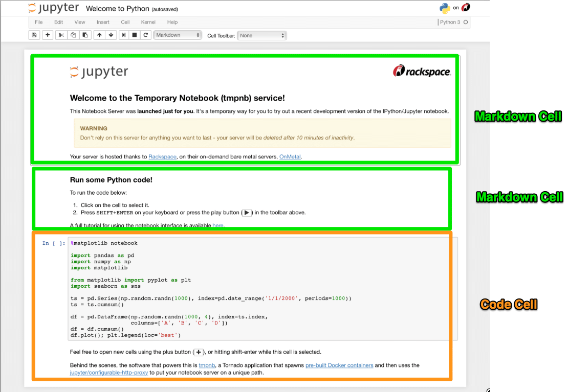Interrupt the kernel with the stop button

135,35
